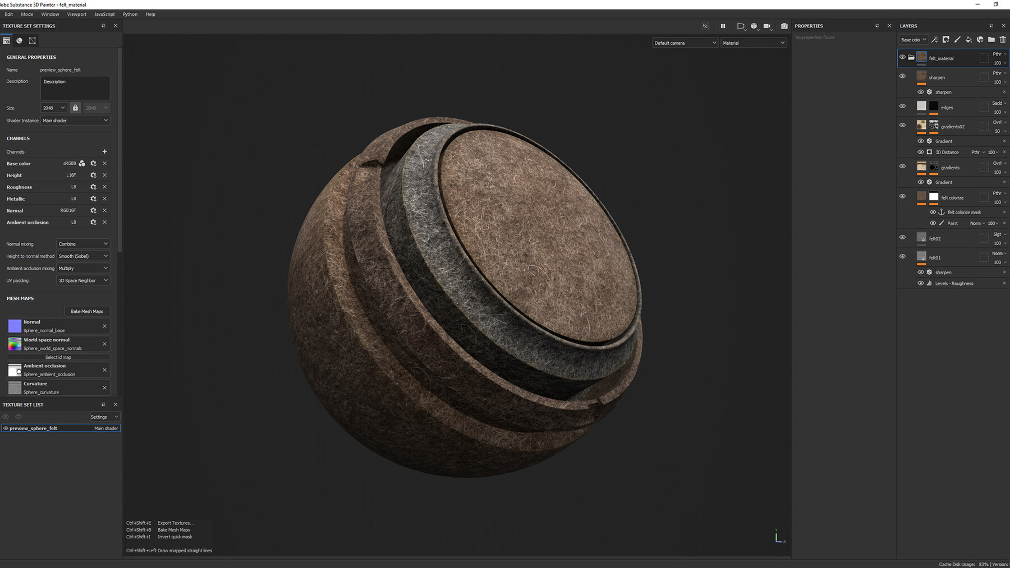The width and height of the screenshot is (1010, 568).
Task: Toggle visibility of the edges layer
Action: pyautogui.click(x=903, y=105)
